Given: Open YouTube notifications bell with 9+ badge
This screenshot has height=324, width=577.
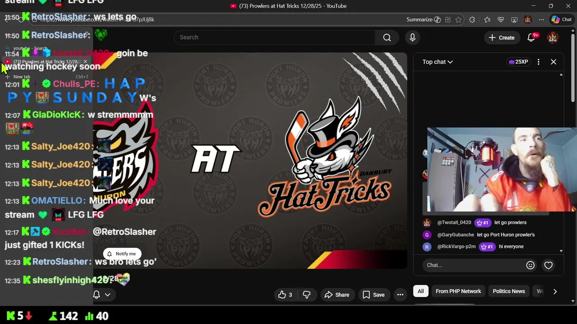Looking at the screenshot, I should tap(531, 38).
